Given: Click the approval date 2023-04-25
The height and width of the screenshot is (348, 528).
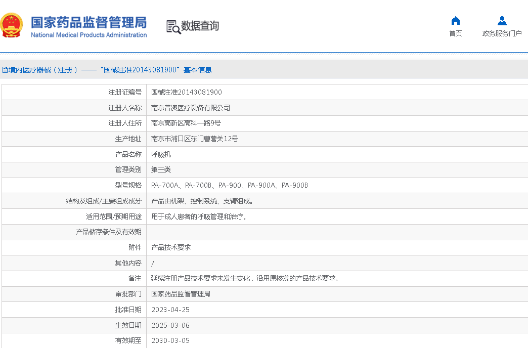Looking at the screenshot, I should click(x=170, y=310).
